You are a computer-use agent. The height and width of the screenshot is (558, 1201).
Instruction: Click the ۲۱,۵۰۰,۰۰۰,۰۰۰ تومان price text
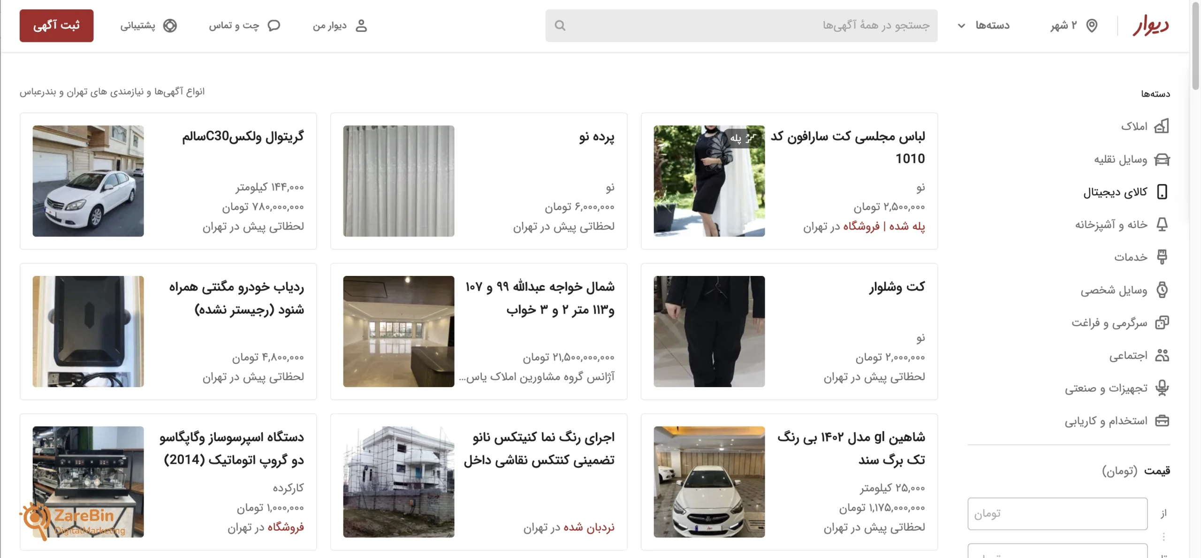(569, 358)
